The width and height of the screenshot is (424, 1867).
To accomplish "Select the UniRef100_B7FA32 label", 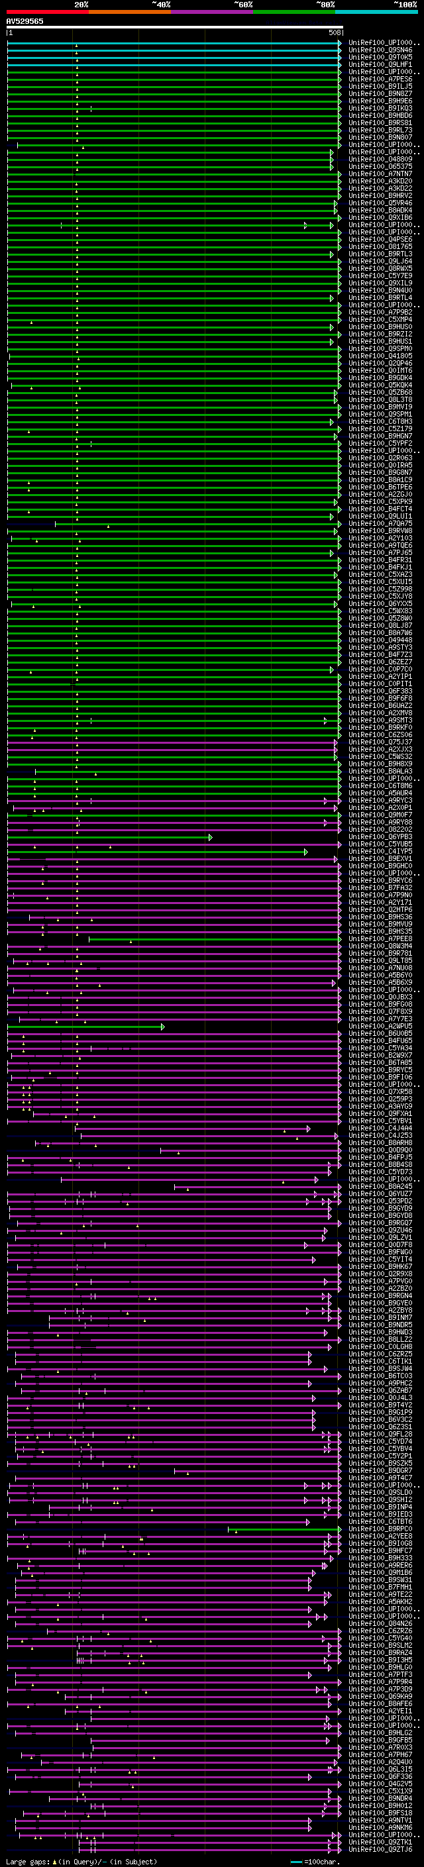I will (380, 888).
